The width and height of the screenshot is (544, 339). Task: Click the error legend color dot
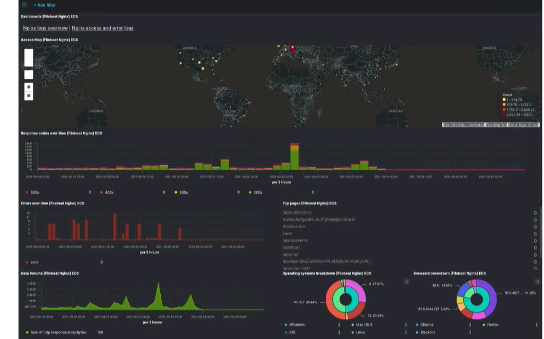(x=27, y=262)
